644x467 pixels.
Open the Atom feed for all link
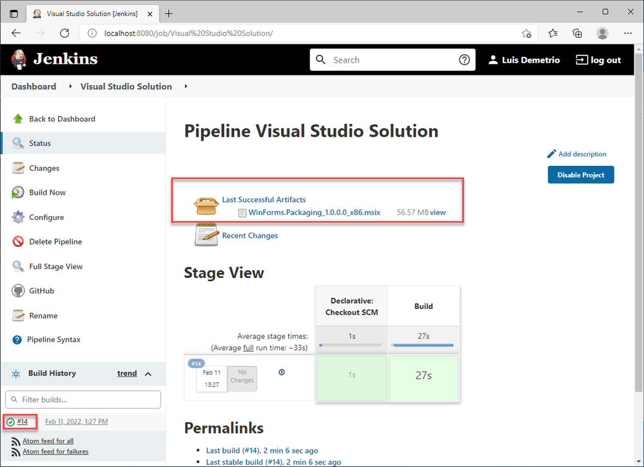(x=48, y=441)
